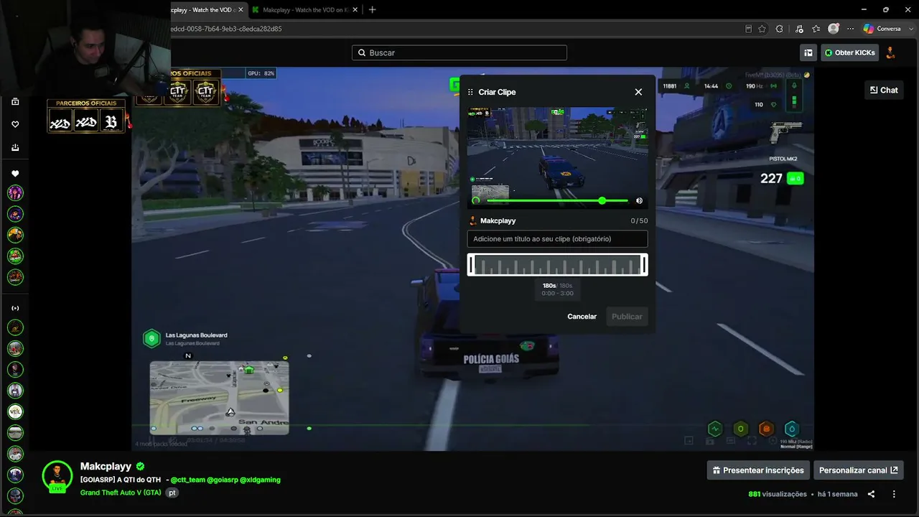Click the right clip trim handle
This screenshot has height=517, width=919.
[644, 265]
